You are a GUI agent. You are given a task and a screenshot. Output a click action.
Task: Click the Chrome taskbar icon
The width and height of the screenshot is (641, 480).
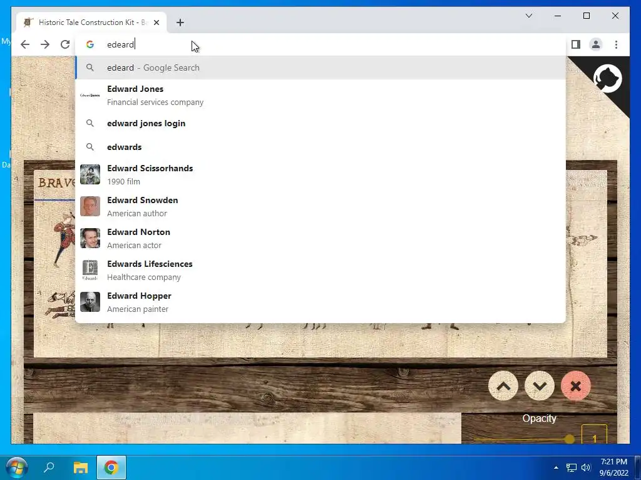111,467
